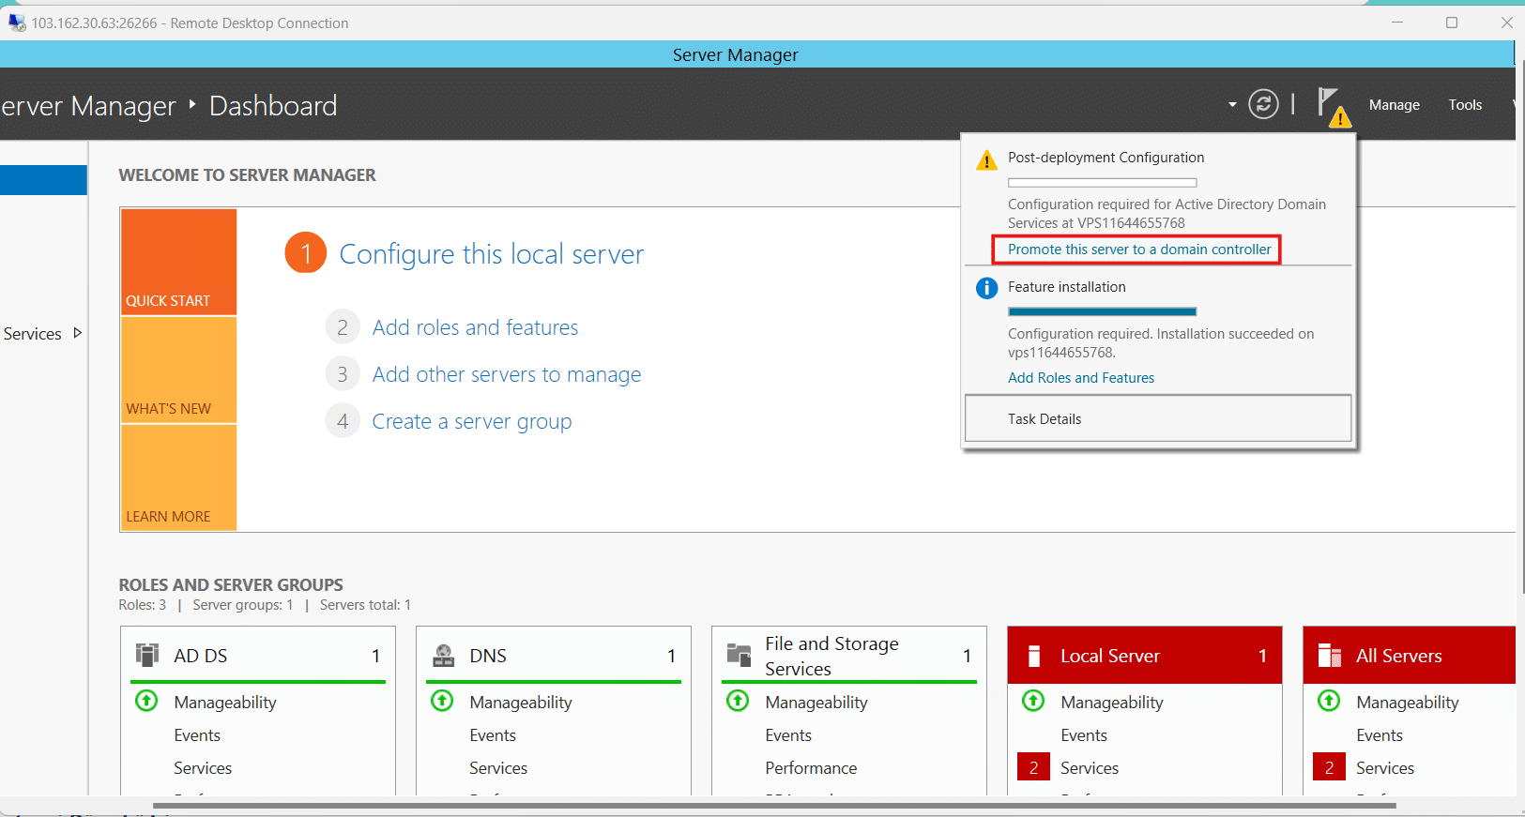Click the step 3 number circle
The width and height of the screenshot is (1525, 817).
(343, 374)
